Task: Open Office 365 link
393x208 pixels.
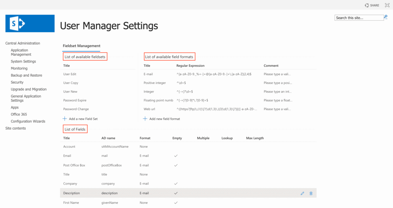Action: point(19,114)
